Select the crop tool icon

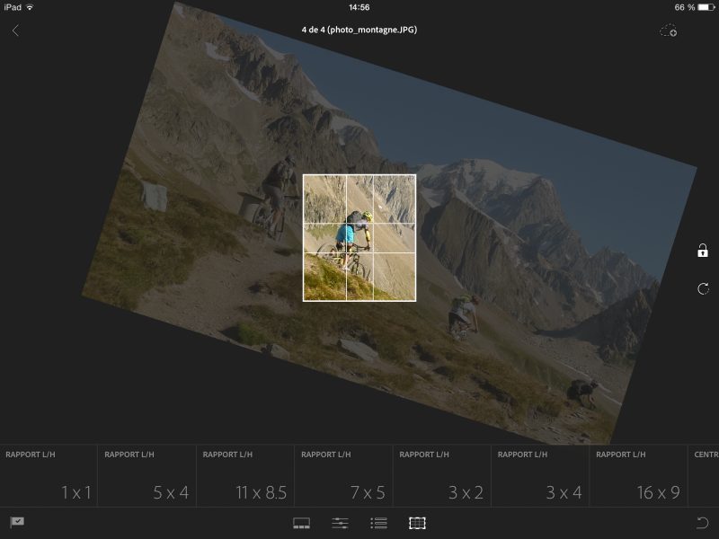[417, 523]
